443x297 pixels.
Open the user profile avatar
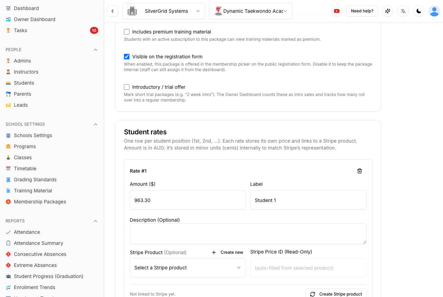[x=434, y=11]
